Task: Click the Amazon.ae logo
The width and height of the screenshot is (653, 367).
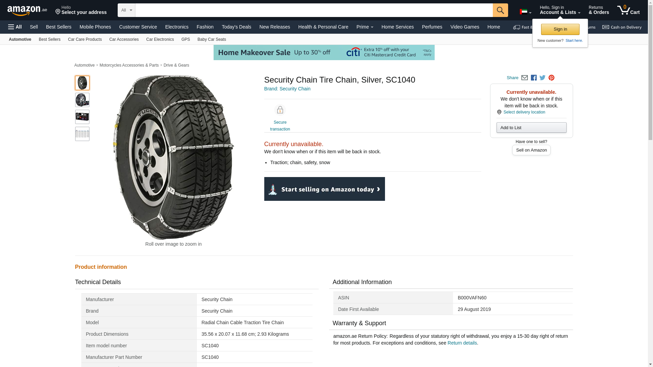Action: (27, 11)
